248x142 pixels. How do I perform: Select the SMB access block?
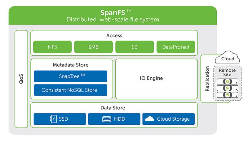tap(94, 47)
